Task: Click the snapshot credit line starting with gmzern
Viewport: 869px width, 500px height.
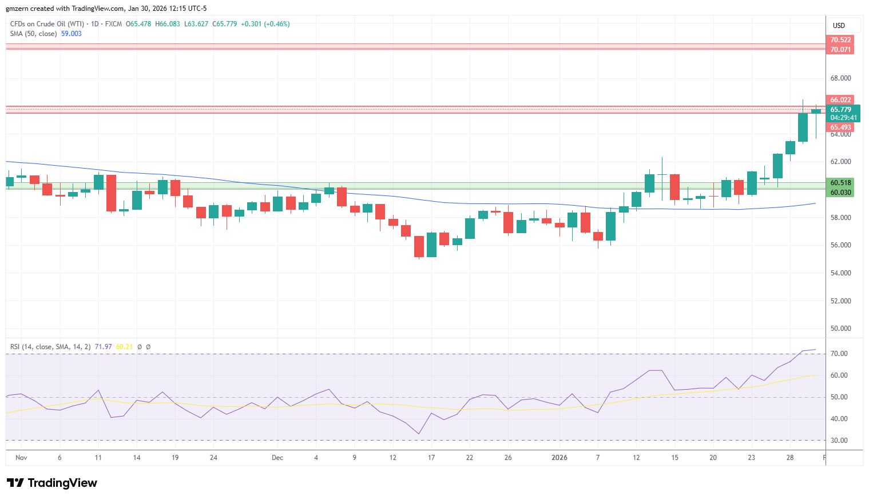Action: 106,9
